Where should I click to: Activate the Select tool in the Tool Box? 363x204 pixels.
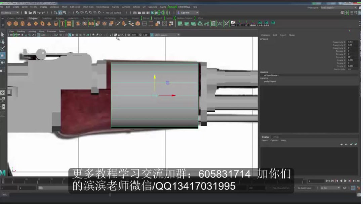(3, 35)
